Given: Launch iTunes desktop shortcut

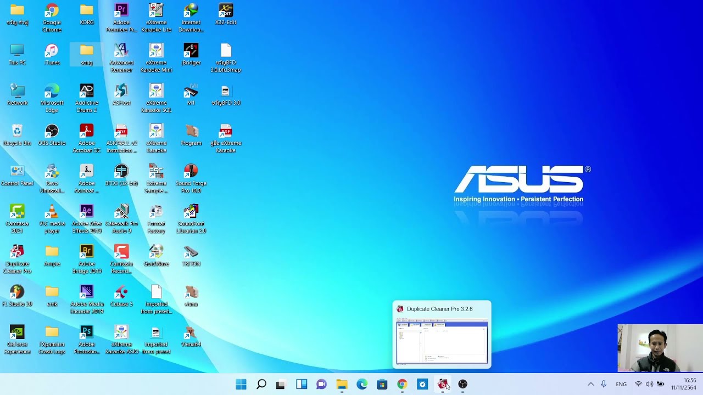Looking at the screenshot, I should (52, 54).
